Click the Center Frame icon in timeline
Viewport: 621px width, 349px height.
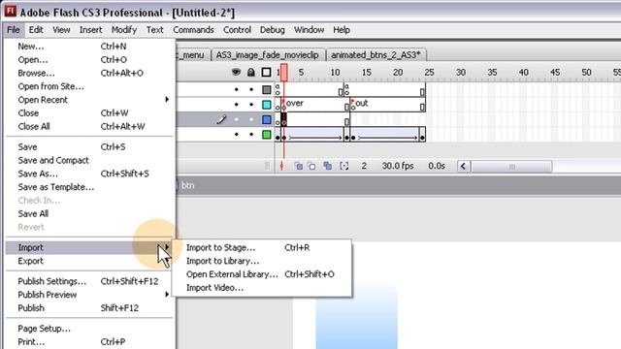pos(281,166)
